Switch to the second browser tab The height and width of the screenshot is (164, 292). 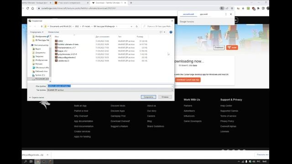click(x=71, y=3)
